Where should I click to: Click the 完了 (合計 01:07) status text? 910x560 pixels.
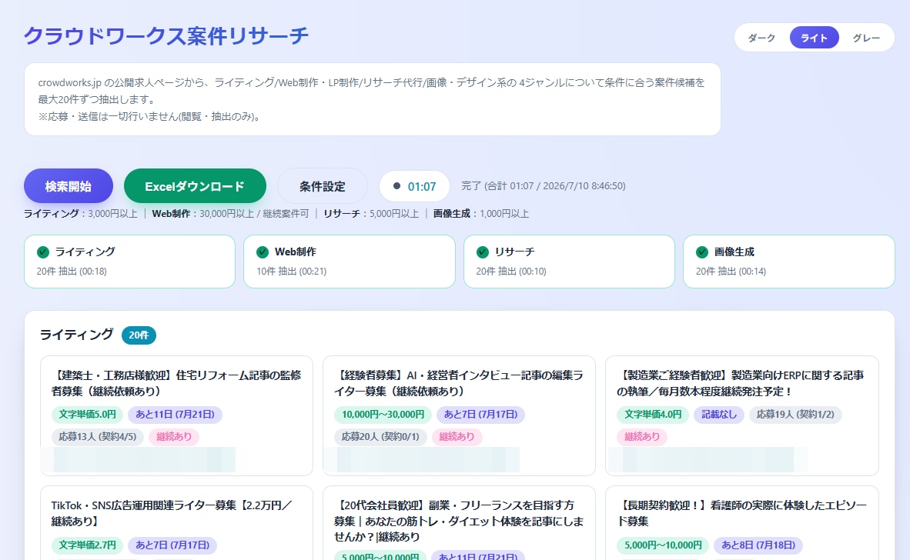point(544,186)
